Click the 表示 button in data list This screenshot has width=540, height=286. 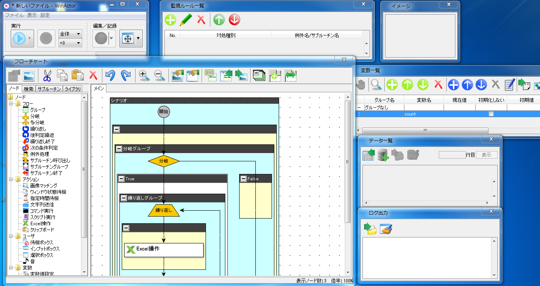point(486,155)
